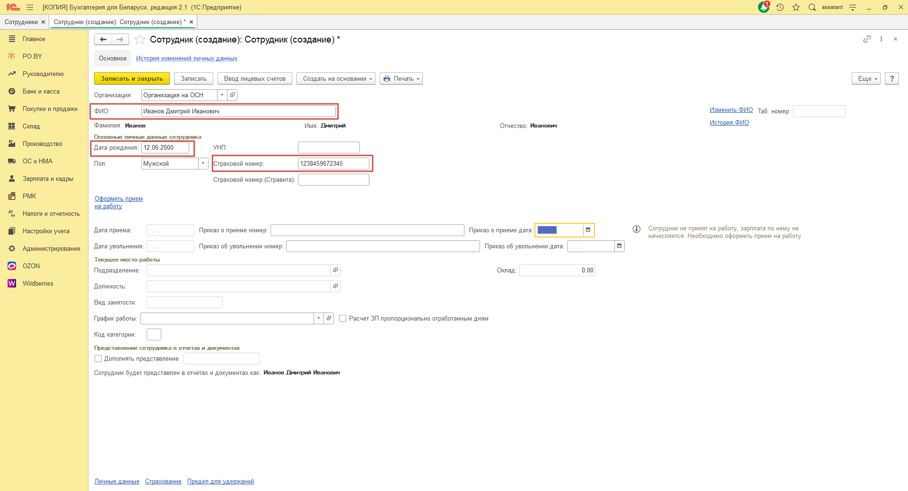Click the search magnifier icon in the title bar
The width and height of the screenshot is (908, 491).
pos(812,8)
